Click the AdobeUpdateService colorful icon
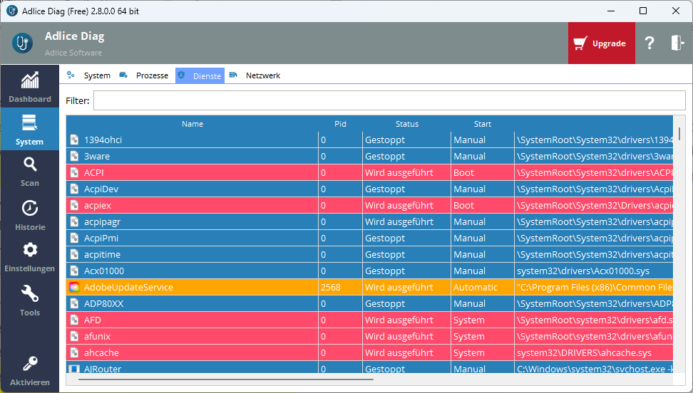 [74, 288]
